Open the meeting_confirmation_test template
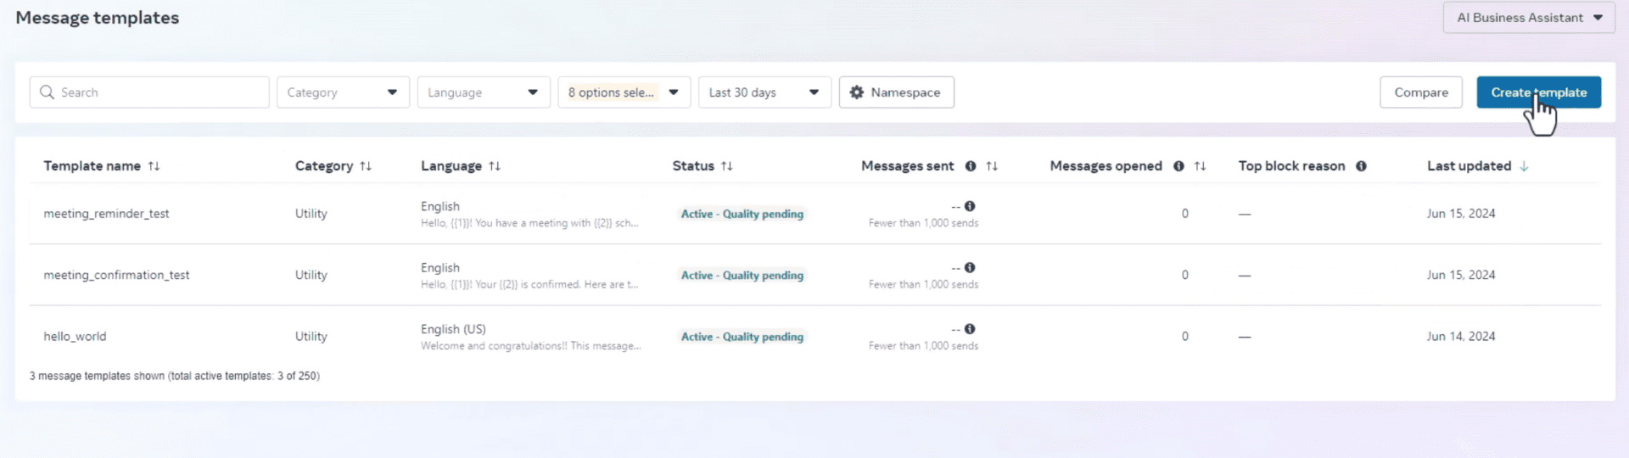The width and height of the screenshot is (1629, 458). tap(116, 275)
